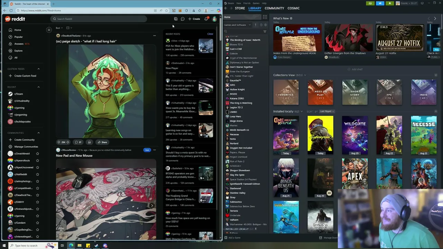Expand Collections View dropdown in Steam
This screenshot has width=443, height=249.
[x=305, y=75]
